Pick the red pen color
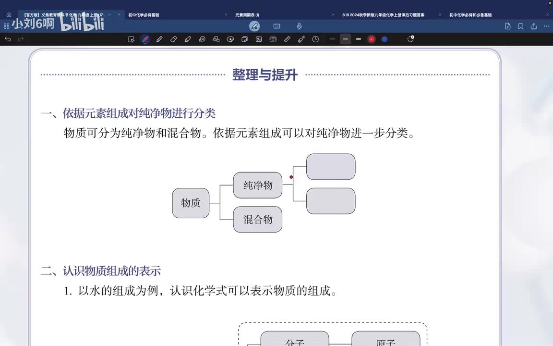The image size is (553, 346). click(x=372, y=39)
